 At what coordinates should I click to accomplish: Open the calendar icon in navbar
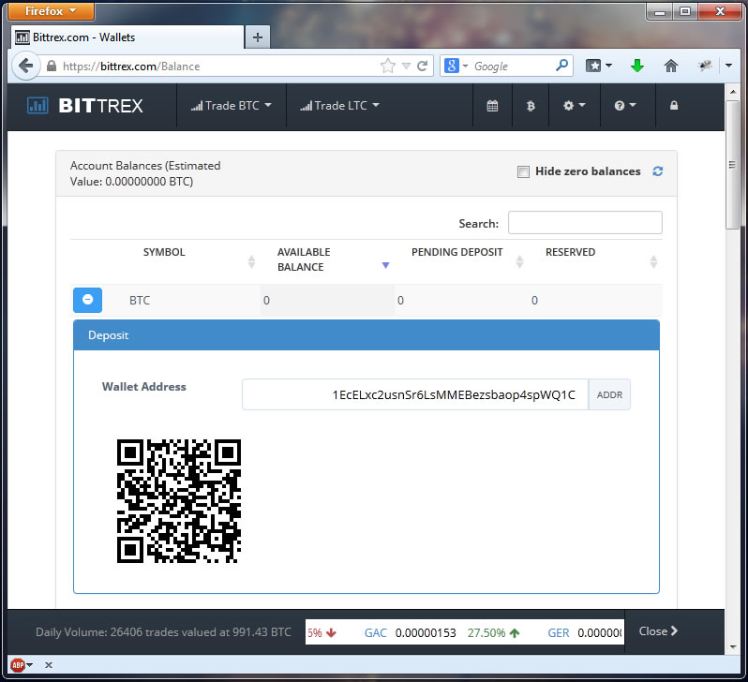coord(492,106)
